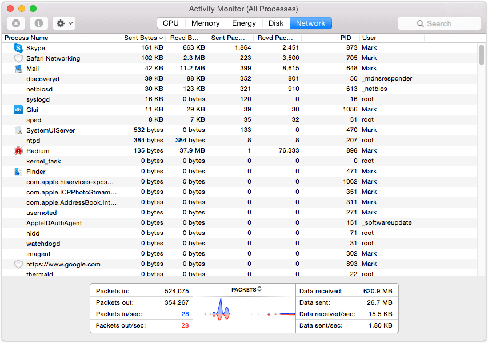Click in the Search field

(x=439, y=23)
